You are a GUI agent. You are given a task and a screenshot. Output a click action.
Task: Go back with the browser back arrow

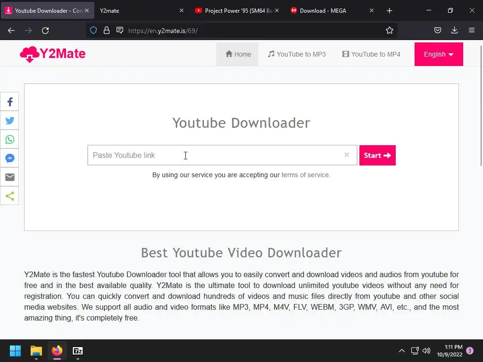[x=11, y=31]
